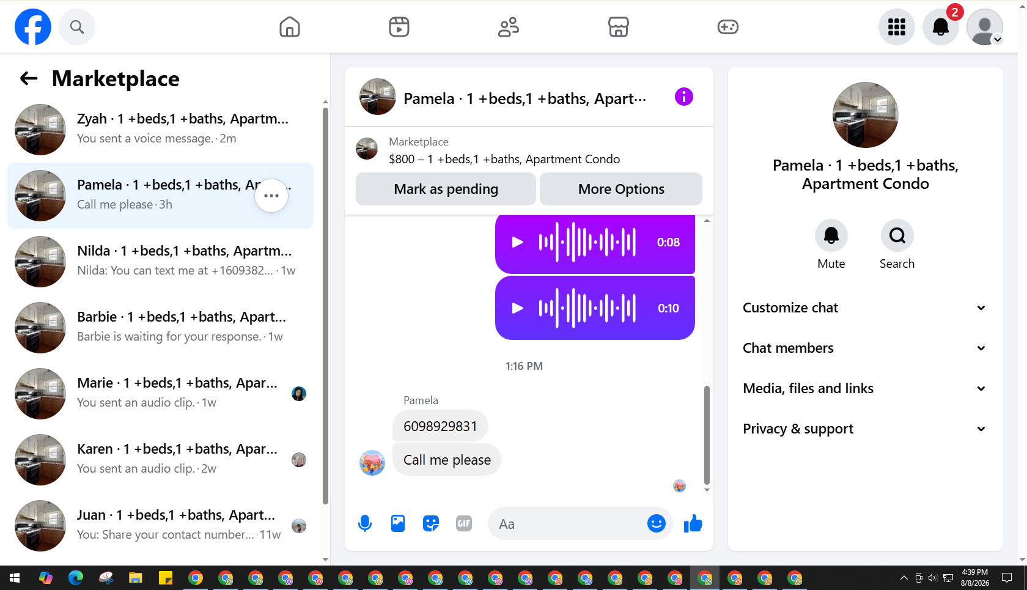Open the Nilda apartment conversation
Viewport: 1027px width, 590px height.
(160, 262)
